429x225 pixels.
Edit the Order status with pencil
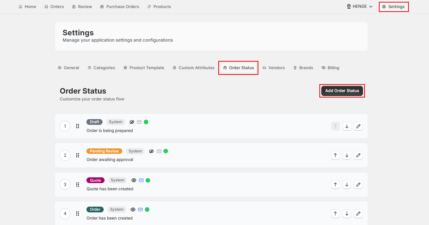pyautogui.click(x=358, y=214)
